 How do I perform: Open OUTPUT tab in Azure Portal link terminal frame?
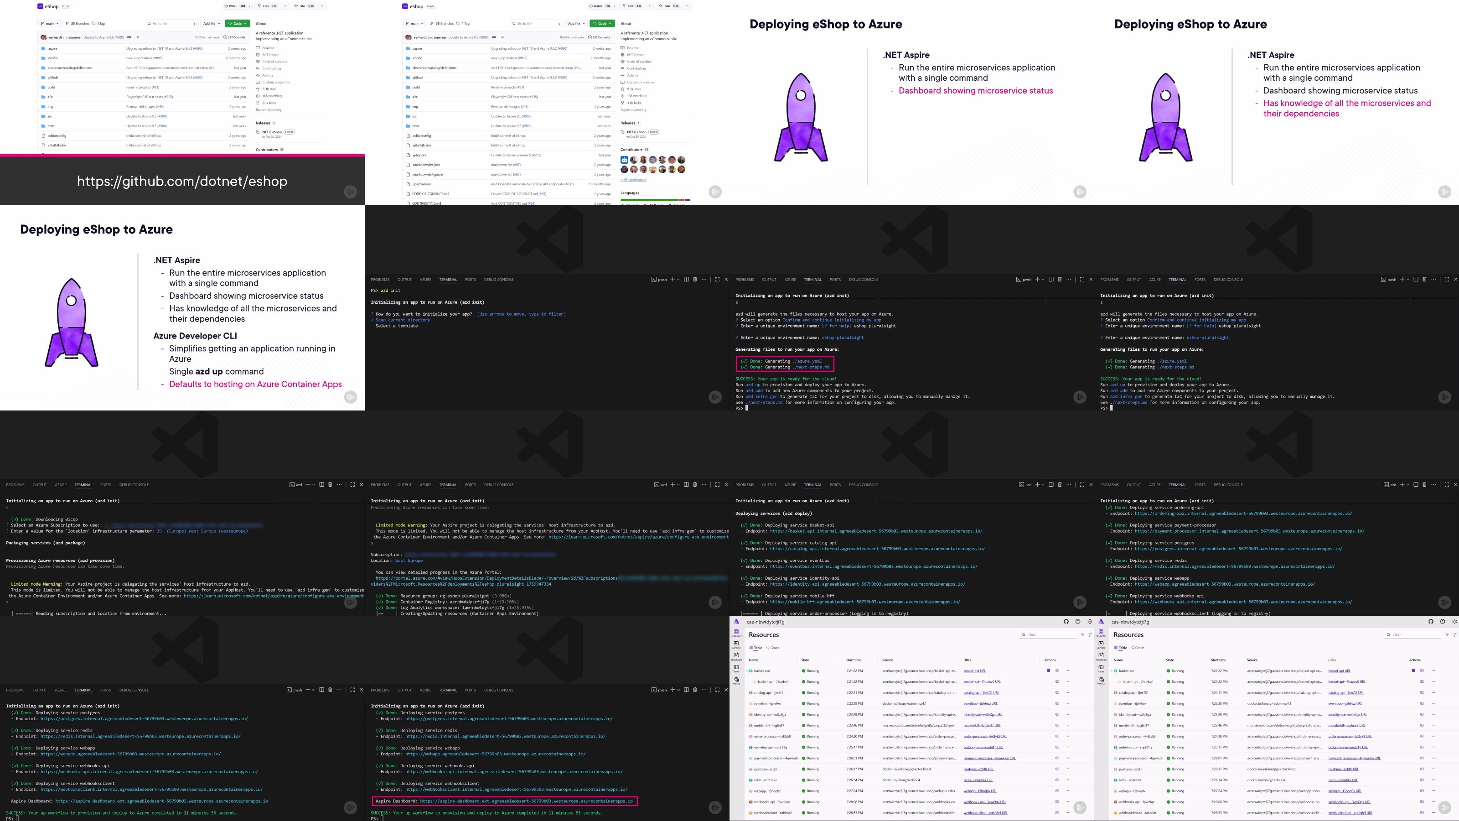(404, 484)
